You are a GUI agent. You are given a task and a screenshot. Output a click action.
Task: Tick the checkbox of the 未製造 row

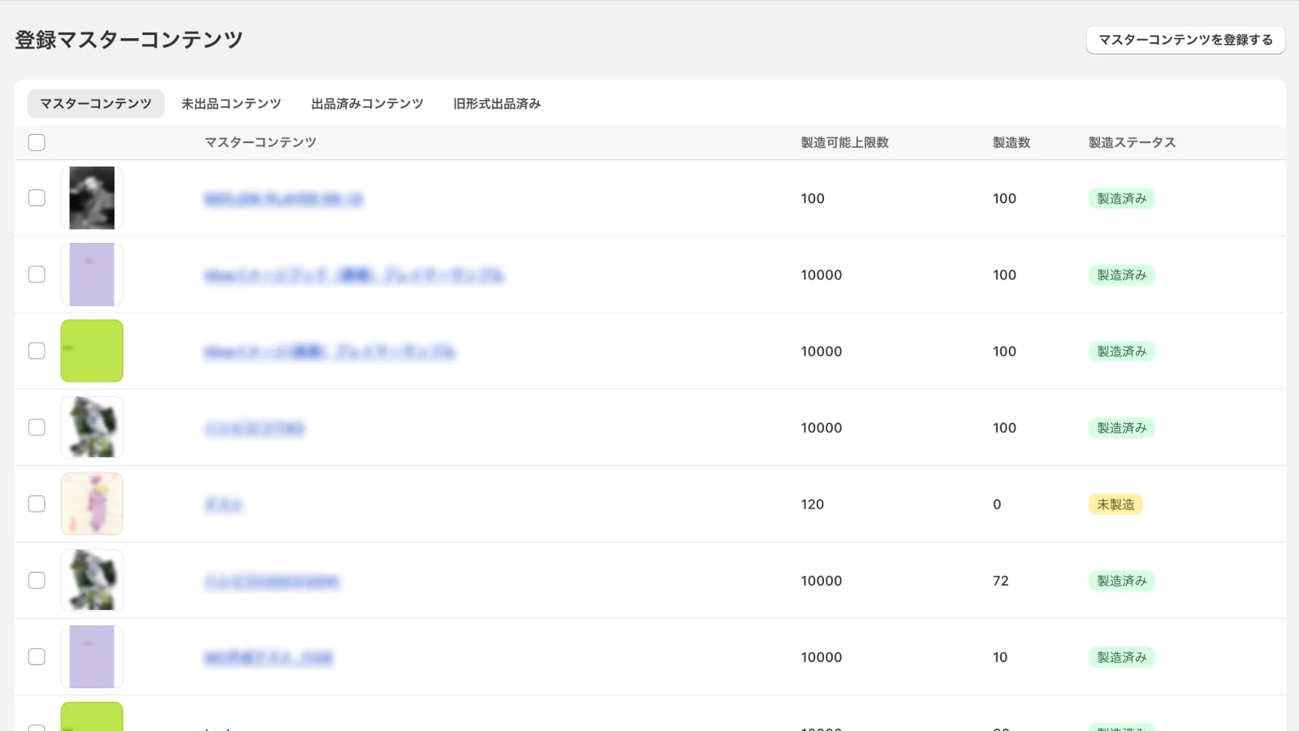[37, 504]
